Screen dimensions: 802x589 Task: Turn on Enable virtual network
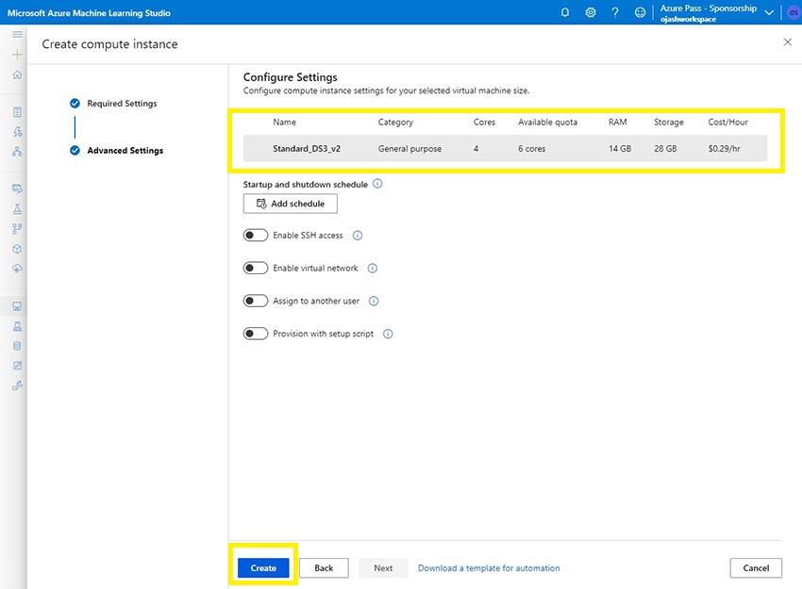pos(256,269)
